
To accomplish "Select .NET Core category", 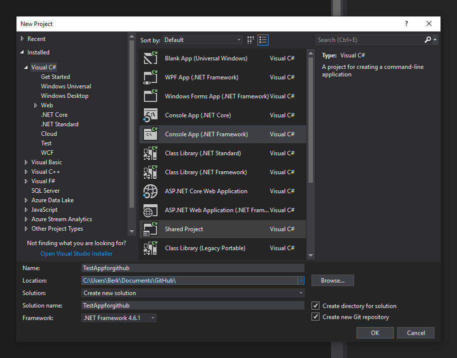I will click(x=54, y=115).
